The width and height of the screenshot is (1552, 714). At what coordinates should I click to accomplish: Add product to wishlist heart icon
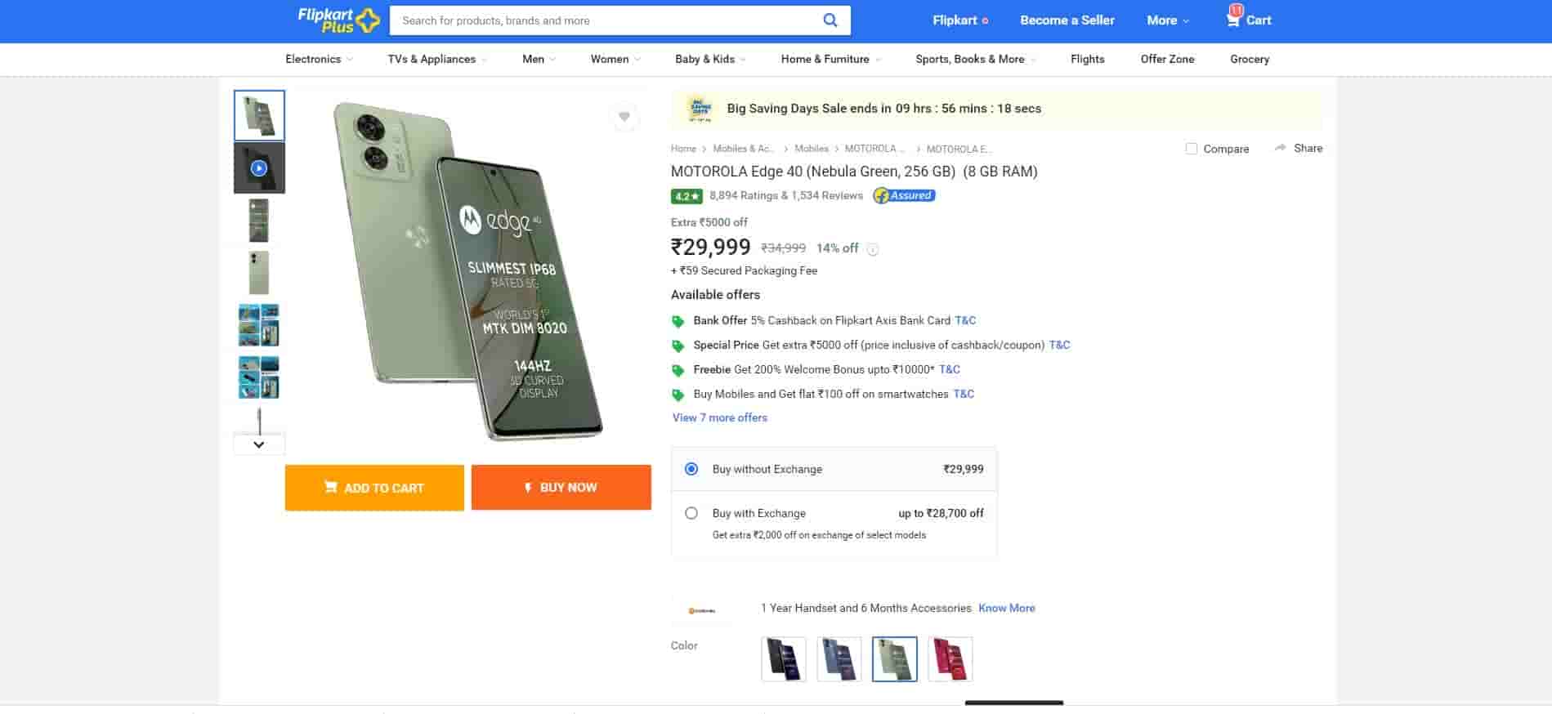pyautogui.click(x=624, y=117)
